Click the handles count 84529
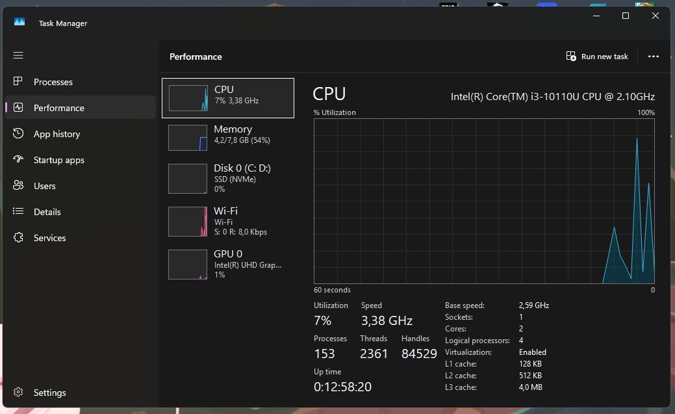 point(419,354)
